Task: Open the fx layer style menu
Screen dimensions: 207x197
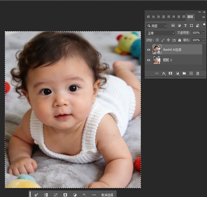Action: [164, 73]
